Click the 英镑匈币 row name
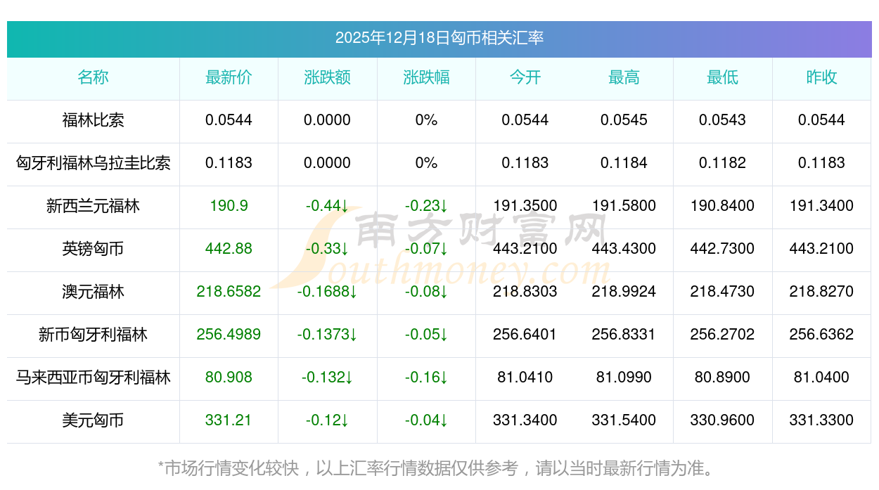 93,249
